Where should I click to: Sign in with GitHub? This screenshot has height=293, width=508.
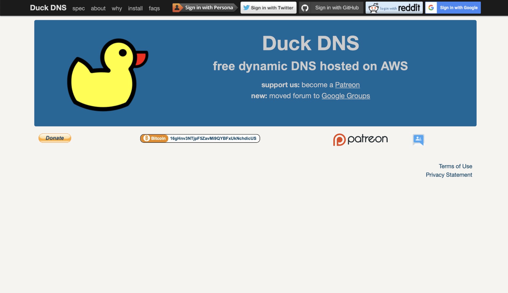click(331, 8)
